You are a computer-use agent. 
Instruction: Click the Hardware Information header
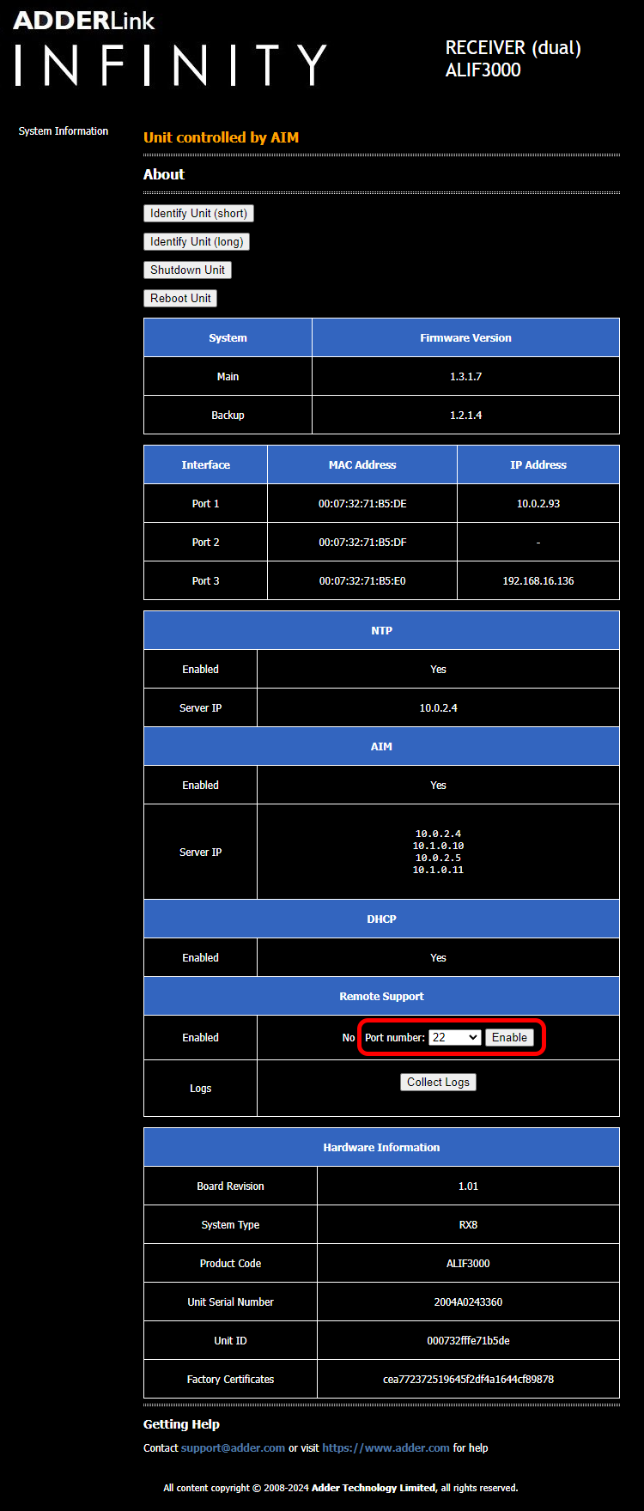click(x=381, y=1147)
